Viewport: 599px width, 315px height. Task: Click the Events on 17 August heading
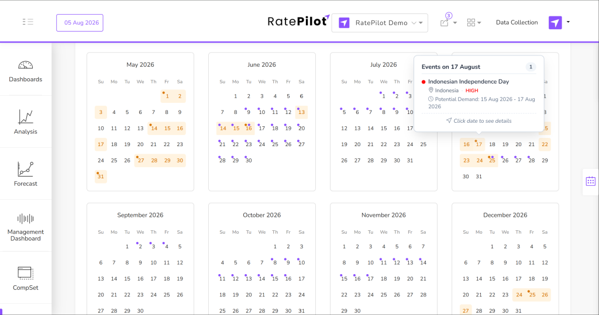tap(451, 67)
